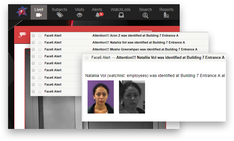234x141 pixels.
Task: Star the Nataliia Vol alert in list
Action: [40, 43]
